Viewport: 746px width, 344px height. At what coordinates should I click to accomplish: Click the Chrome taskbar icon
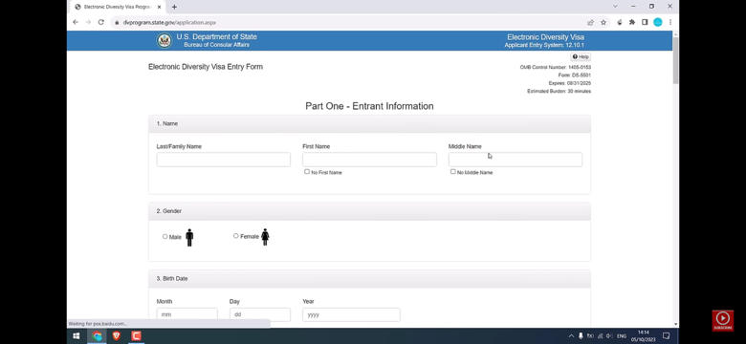tap(97, 336)
